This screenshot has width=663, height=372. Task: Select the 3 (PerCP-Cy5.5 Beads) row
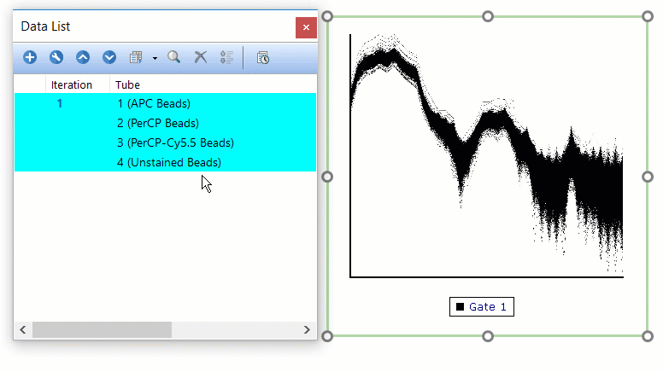(175, 142)
